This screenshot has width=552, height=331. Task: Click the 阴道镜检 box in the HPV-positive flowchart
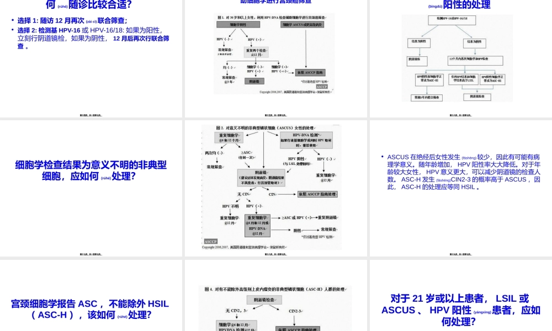[x=418, y=61]
